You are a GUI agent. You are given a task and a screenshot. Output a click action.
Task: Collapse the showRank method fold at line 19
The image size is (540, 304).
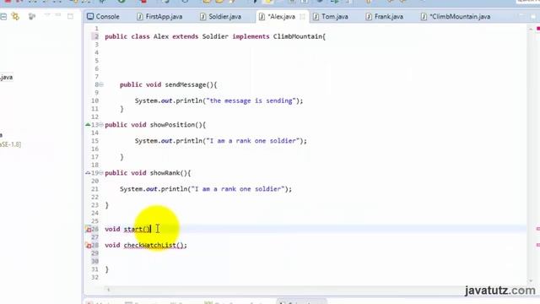coord(101,172)
